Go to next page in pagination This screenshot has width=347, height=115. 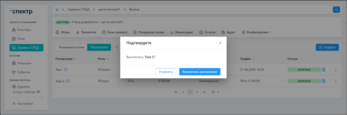(x=197, y=92)
